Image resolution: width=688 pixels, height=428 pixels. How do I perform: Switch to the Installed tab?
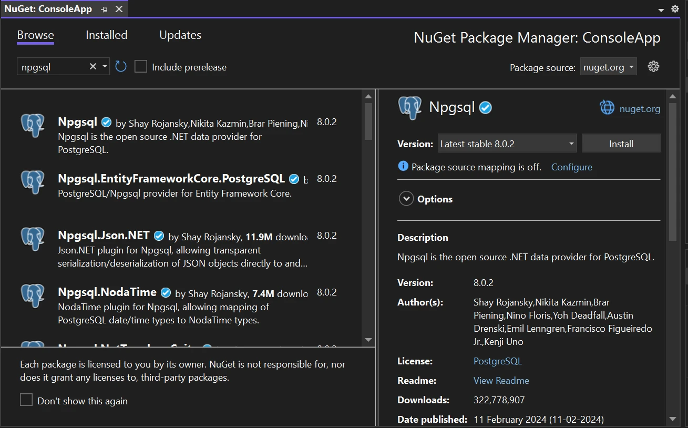(x=107, y=35)
